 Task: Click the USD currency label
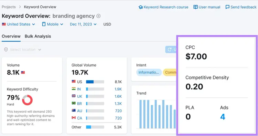click(x=107, y=24)
